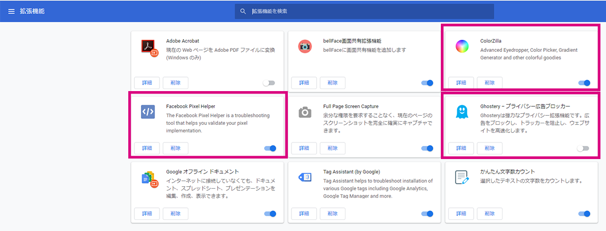Screen dimensions: 606x231
Task: Click 削除 for Facebook Pixel Helper
Action: (x=175, y=148)
